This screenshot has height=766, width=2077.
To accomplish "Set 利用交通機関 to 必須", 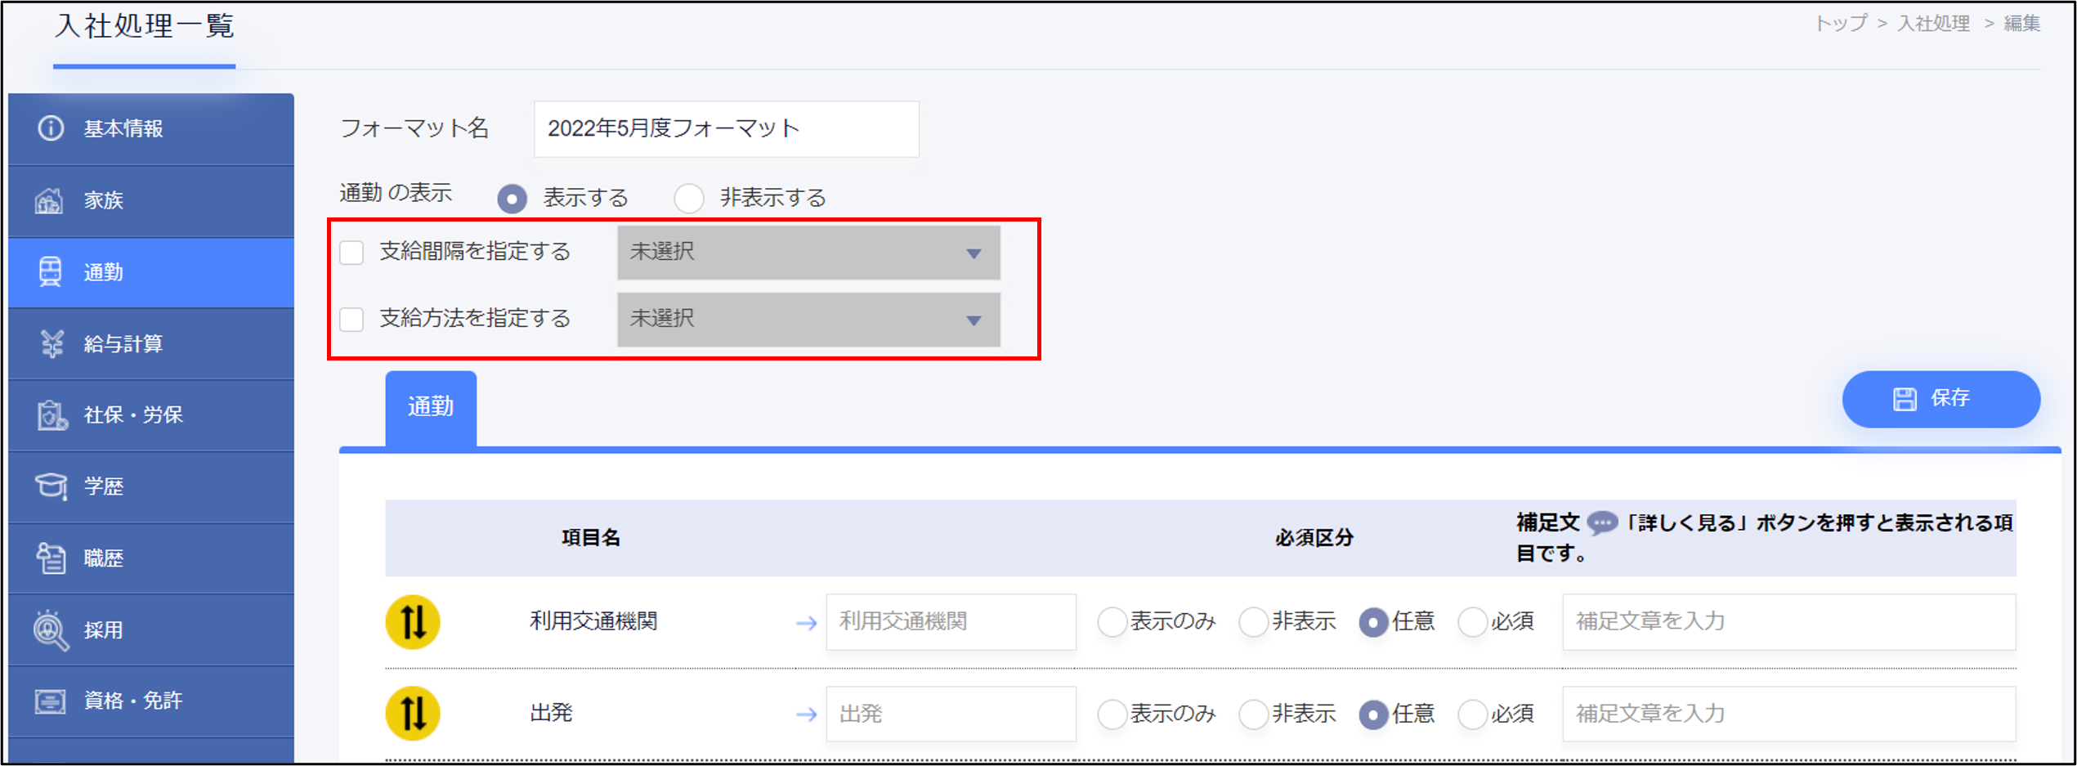I will 1472,622.
